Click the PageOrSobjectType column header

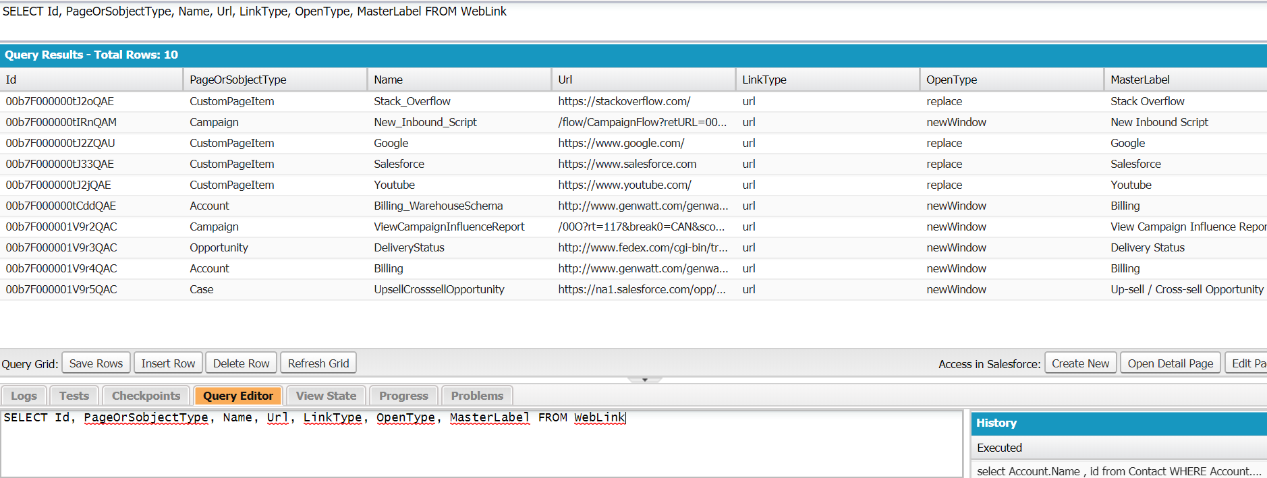238,80
